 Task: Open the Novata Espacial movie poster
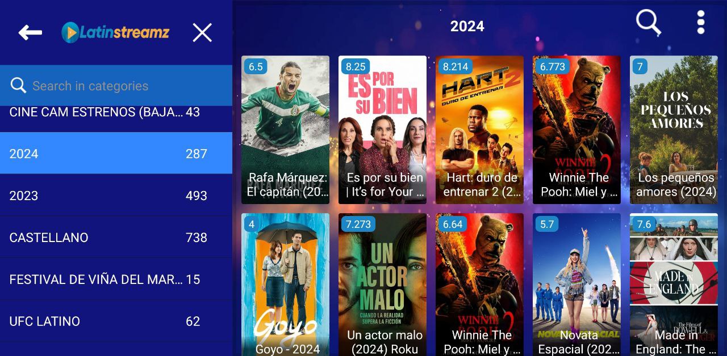(x=576, y=285)
